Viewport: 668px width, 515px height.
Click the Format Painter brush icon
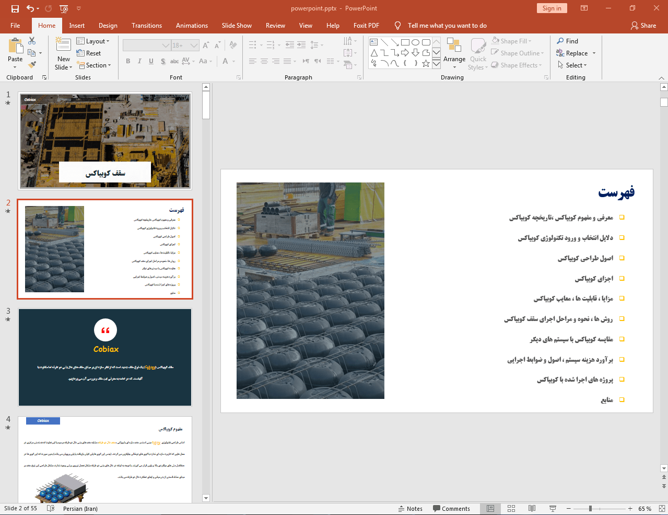(32, 65)
